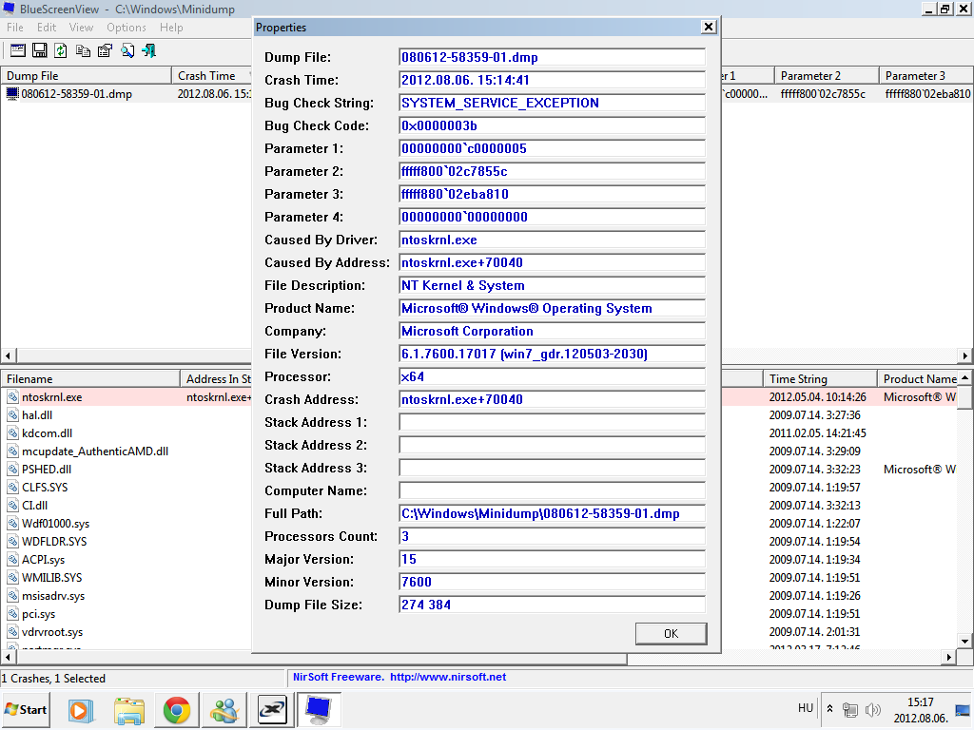
Task: Click the Exit door toolbar icon
Action: [x=149, y=51]
